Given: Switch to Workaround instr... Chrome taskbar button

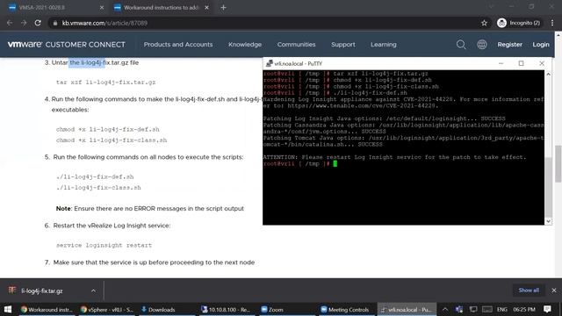Looking at the screenshot, I should (47, 309).
